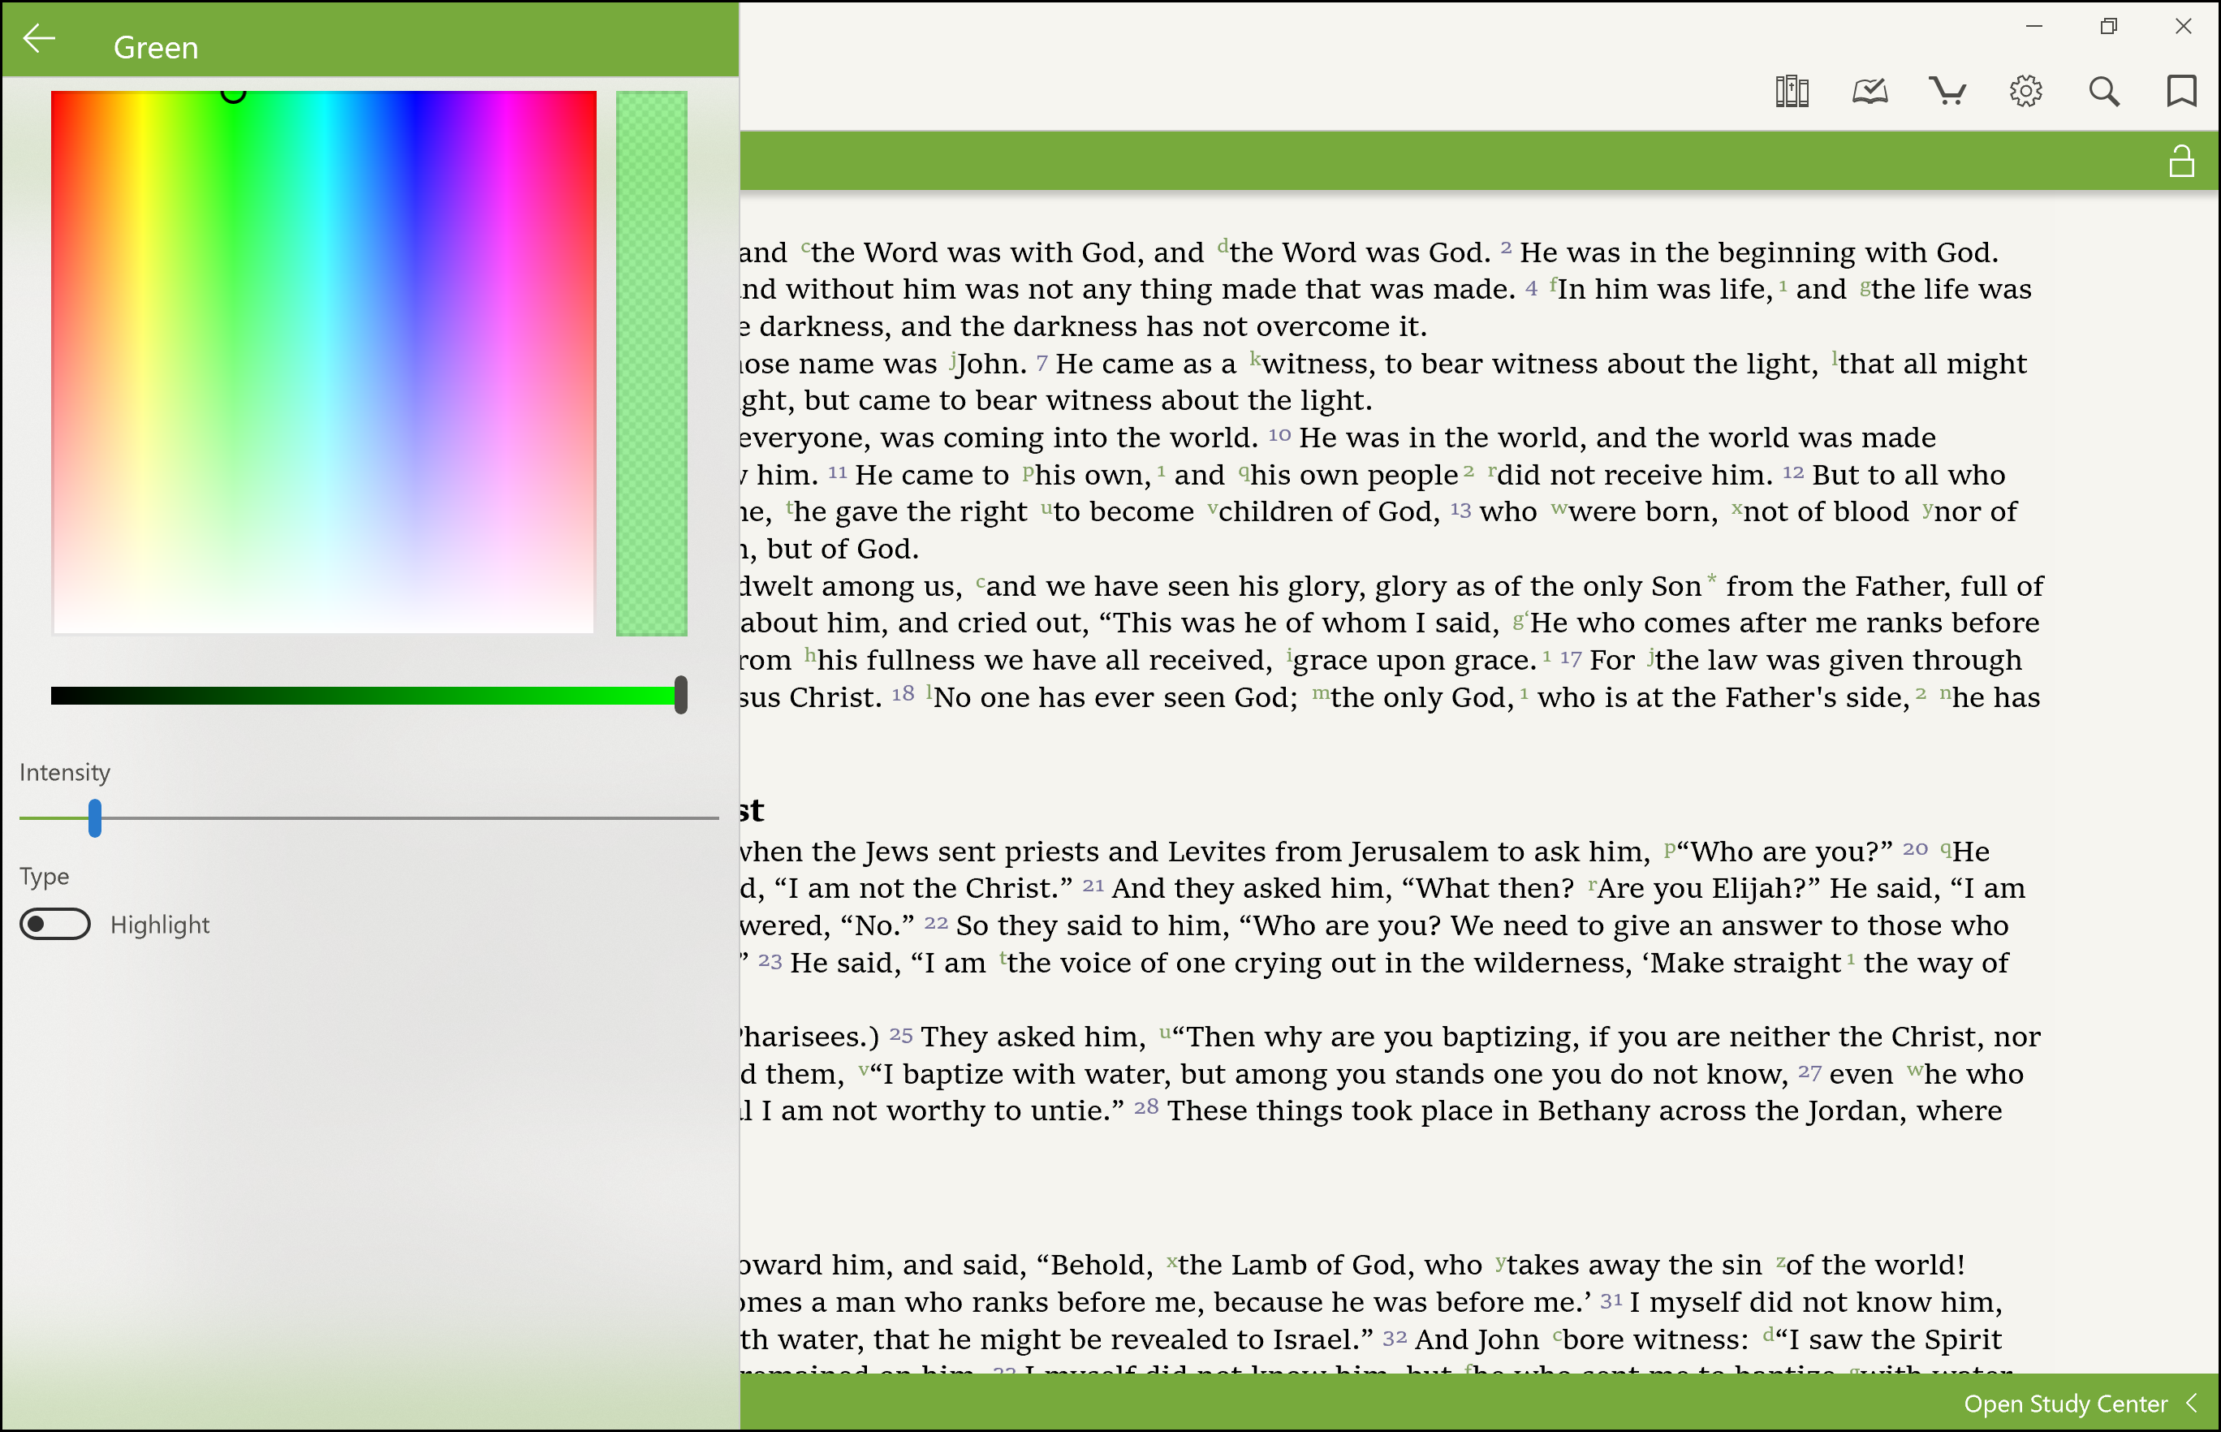2221x1432 pixels.
Task: Click the lock icon on green bar
Action: coord(2181,161)
